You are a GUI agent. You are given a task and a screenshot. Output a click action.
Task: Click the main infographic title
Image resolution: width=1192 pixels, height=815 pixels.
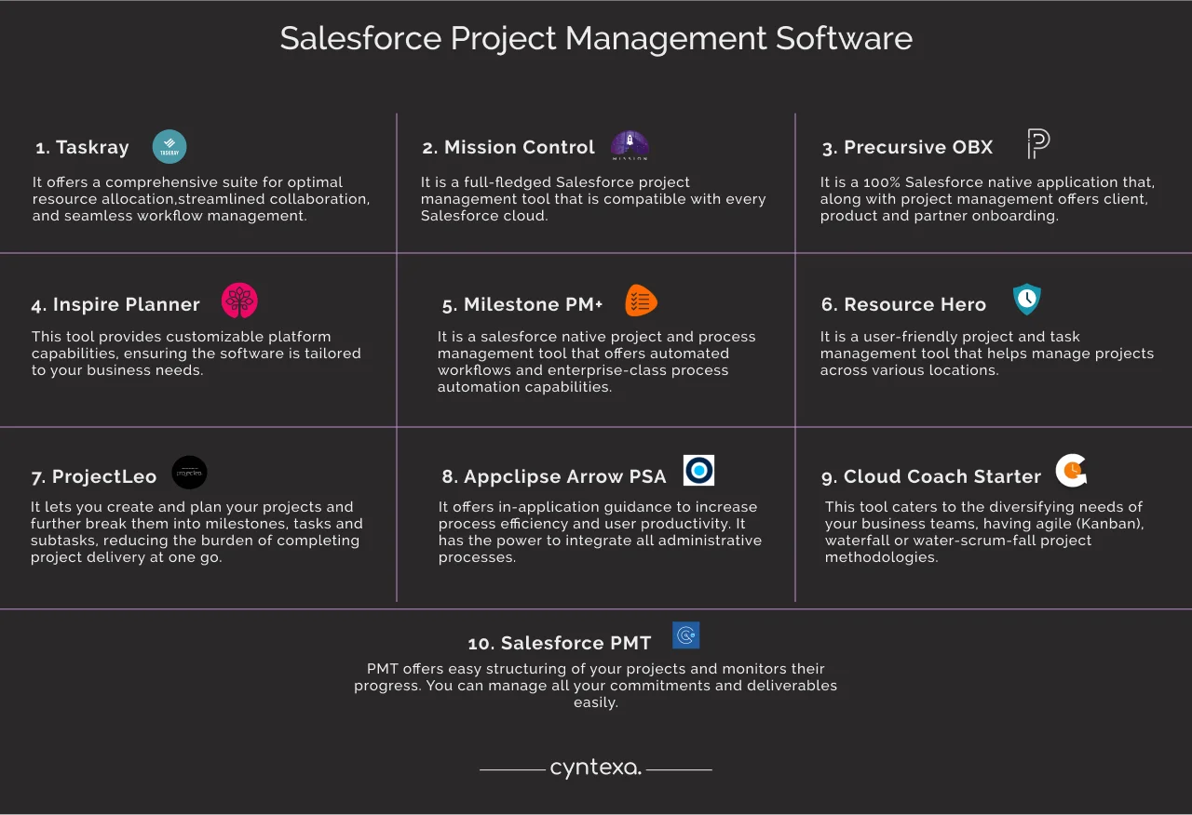(595, 38)
